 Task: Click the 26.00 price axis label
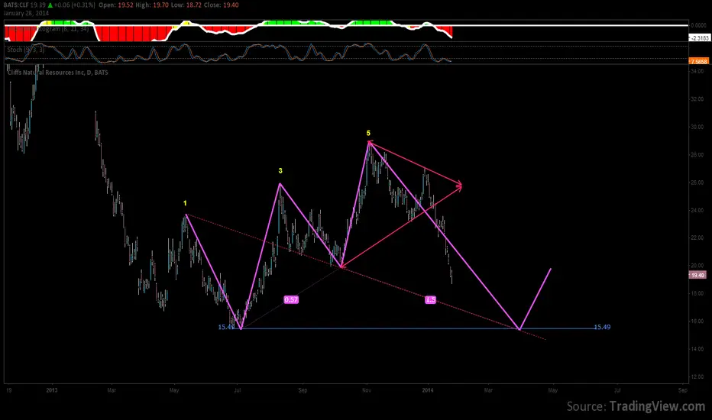coord(697,183)
